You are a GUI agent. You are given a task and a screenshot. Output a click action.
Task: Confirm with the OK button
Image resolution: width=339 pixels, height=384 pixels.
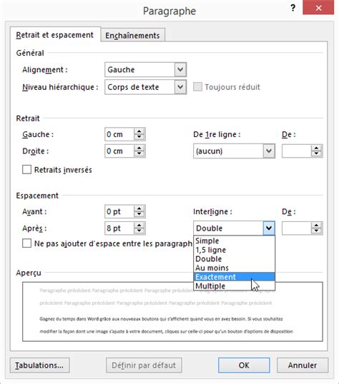[244, 365]
